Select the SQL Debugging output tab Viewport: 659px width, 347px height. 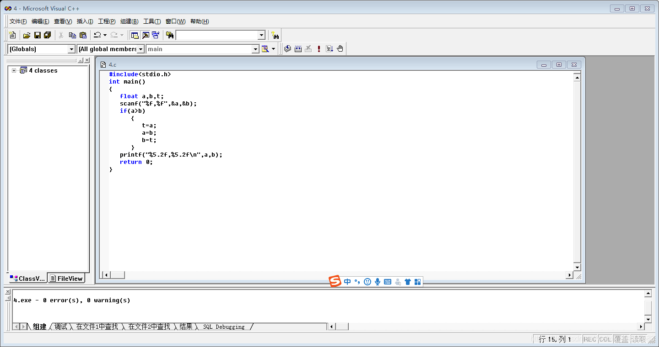tap(224, 326)
